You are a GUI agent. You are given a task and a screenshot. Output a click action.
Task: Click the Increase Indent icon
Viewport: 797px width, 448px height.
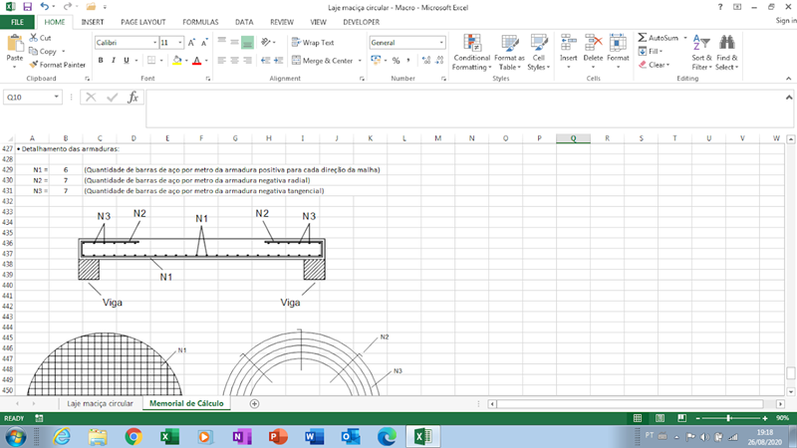coord(278,61)
